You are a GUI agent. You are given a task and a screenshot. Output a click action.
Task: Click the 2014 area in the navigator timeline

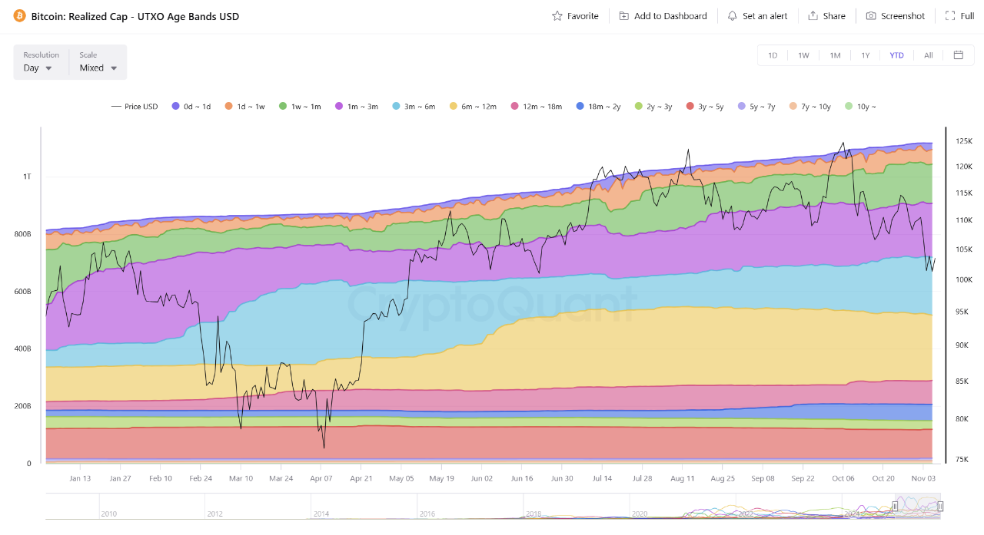pos(321,513)
